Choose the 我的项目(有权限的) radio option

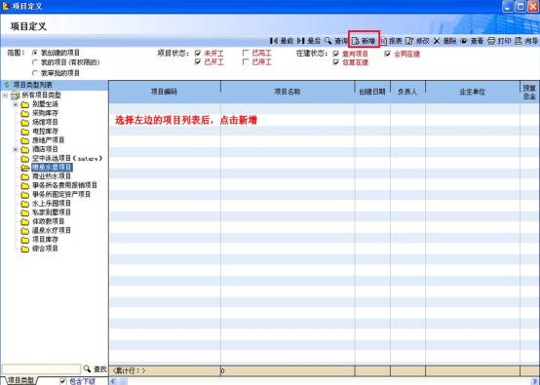[34, 62]
